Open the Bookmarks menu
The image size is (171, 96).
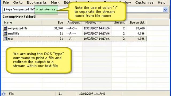click(37, 2)
